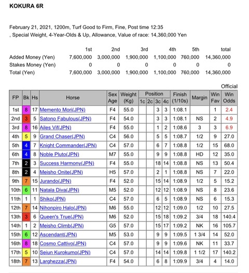
Task: Click the FP column header
Action: pyautogui.click(x=16, y=98)
